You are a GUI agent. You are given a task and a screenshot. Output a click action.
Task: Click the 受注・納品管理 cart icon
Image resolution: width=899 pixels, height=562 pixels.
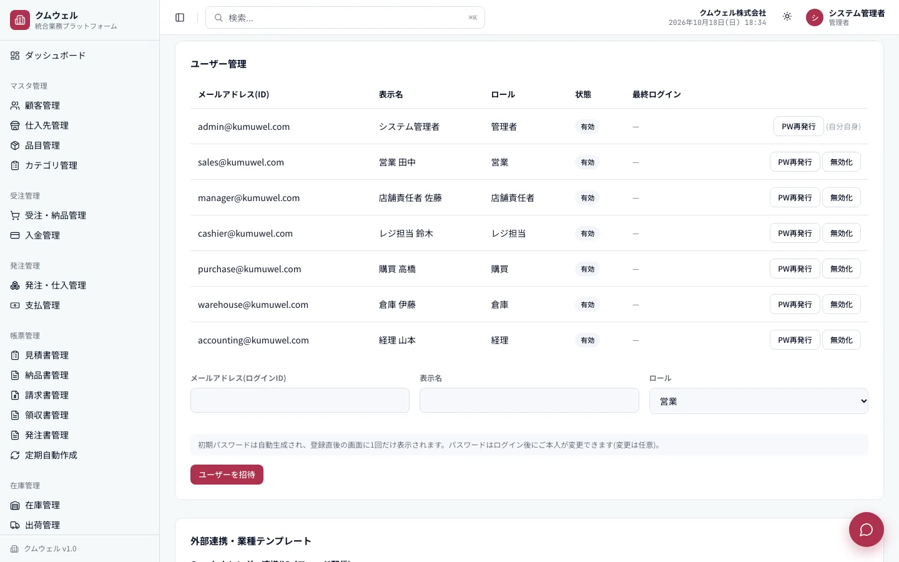pos(15,215)
